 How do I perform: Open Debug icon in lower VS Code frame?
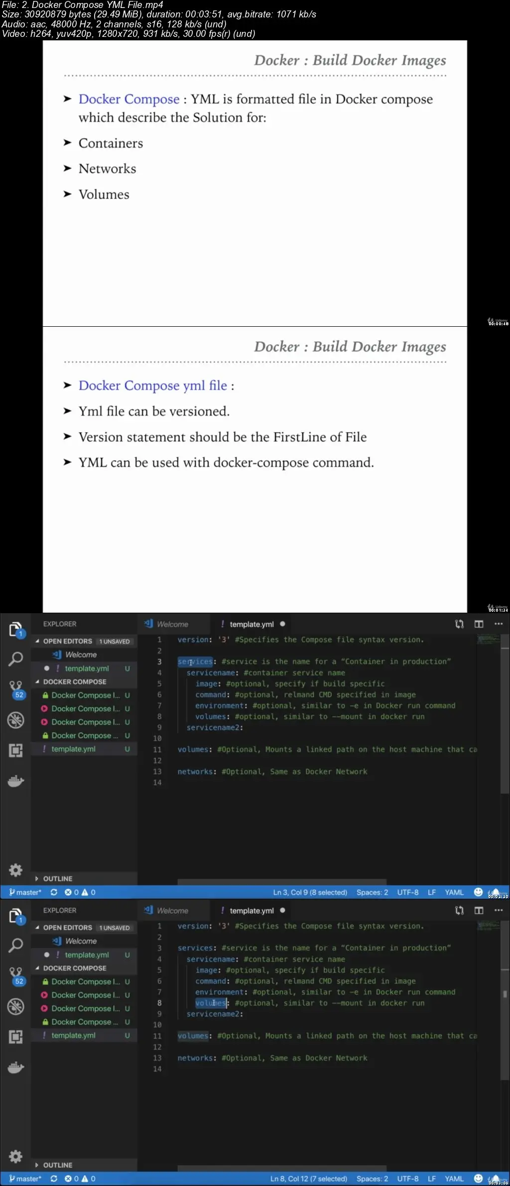[16, 1007]
